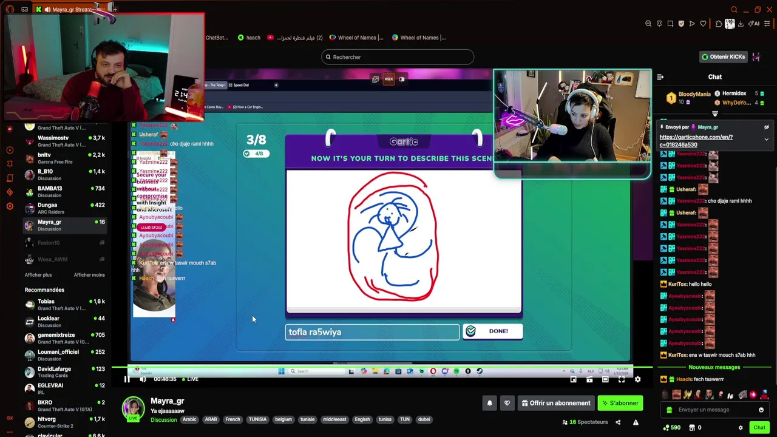Click the French tag

click(x=232, y=419)
